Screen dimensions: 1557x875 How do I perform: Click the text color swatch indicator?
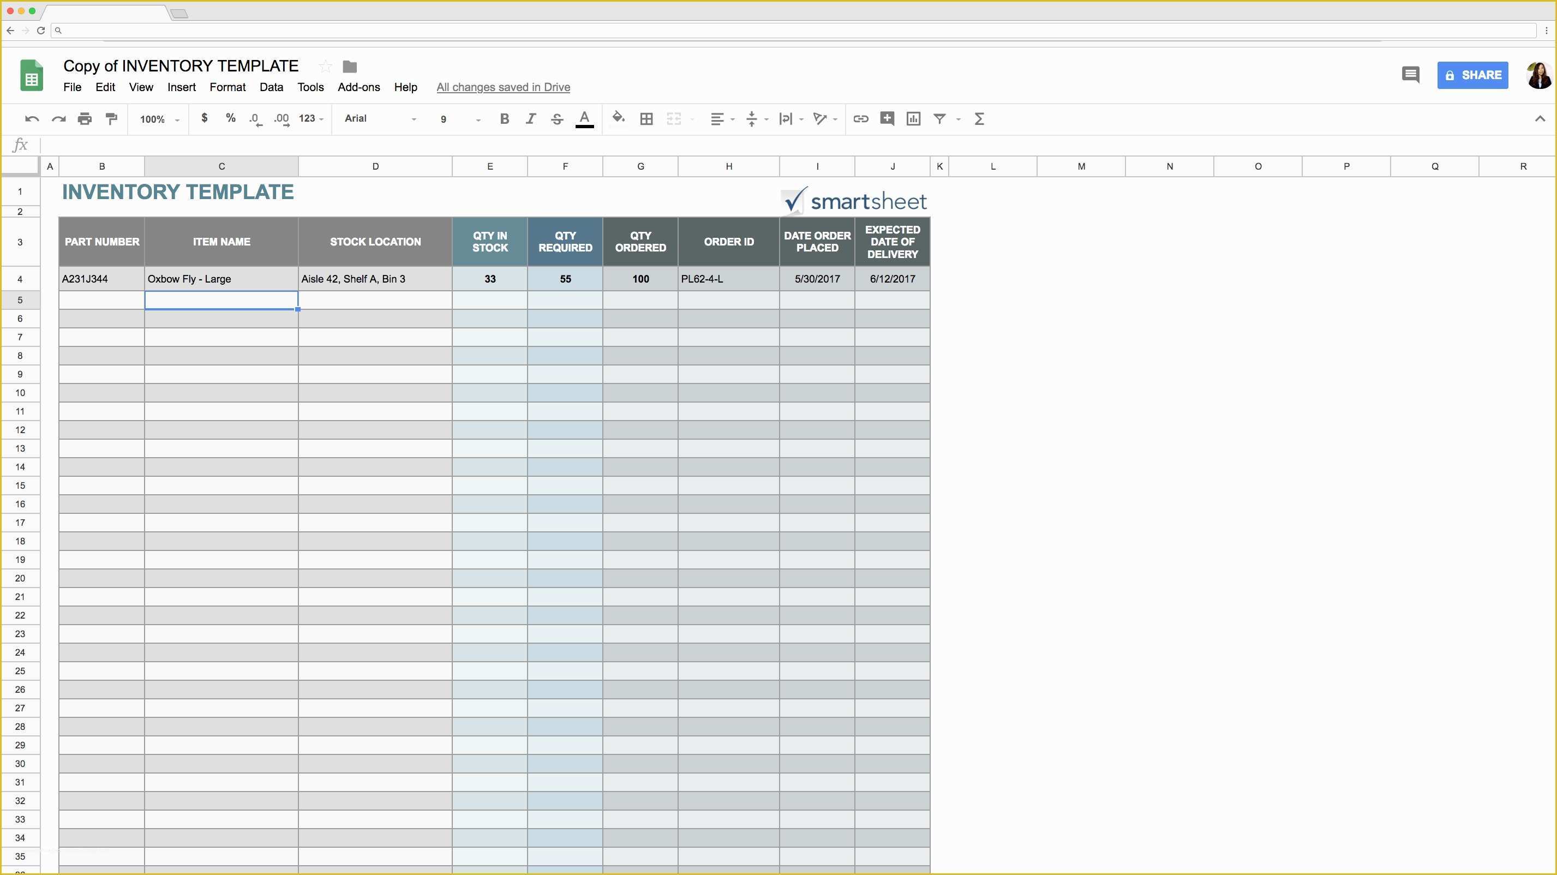pyautogui.click(x=585, y=125)
